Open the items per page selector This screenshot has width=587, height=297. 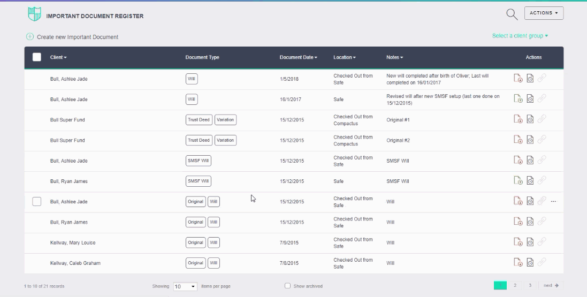pyautogui.click(x=185, y=286)
